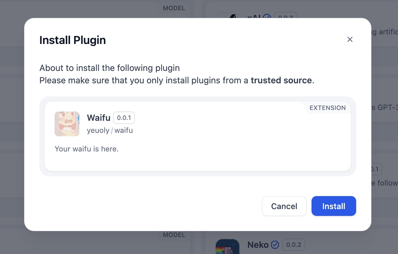
Task: Click the Install Plugin dialog title
Action: (x=73, y=40)
